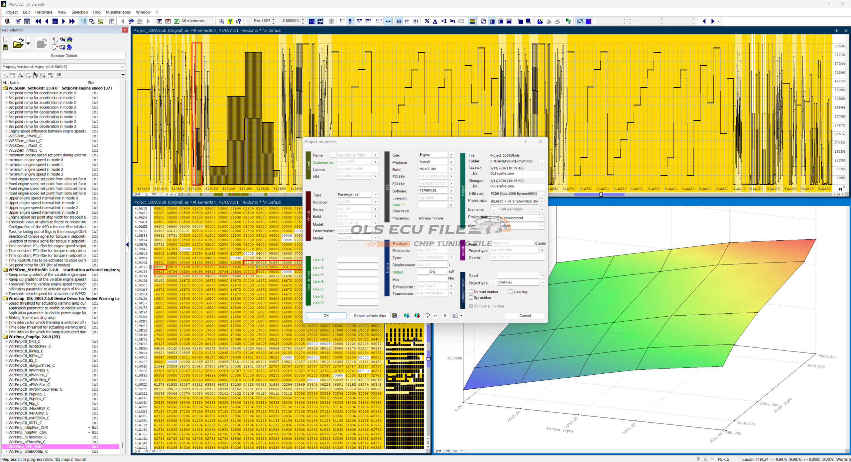Click the Search vehicle data button

point(369,316)
